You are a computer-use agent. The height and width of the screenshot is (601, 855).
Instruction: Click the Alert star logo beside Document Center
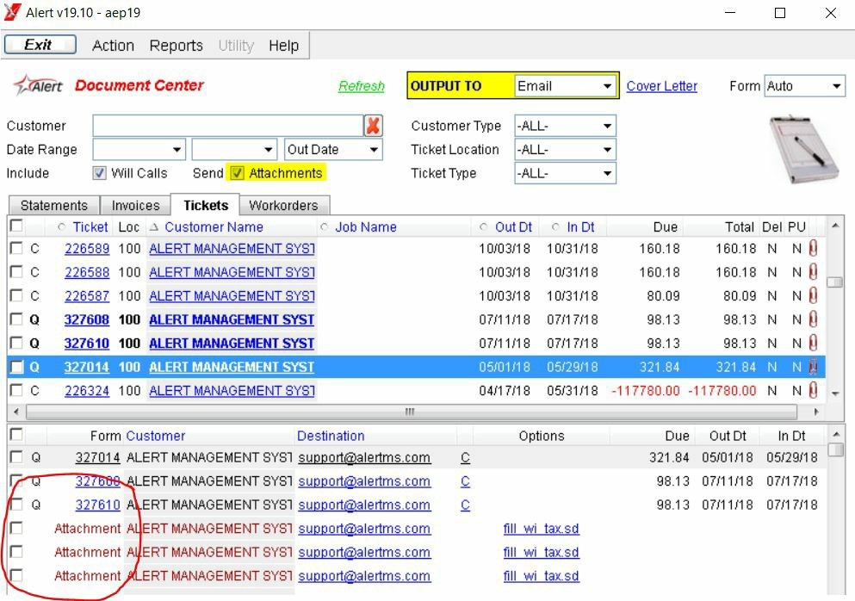coord(38,85)
